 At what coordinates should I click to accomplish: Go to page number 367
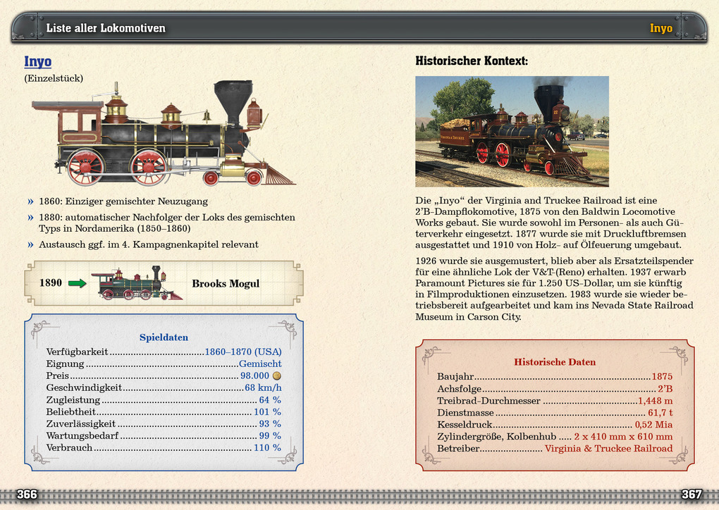point(692,495)
